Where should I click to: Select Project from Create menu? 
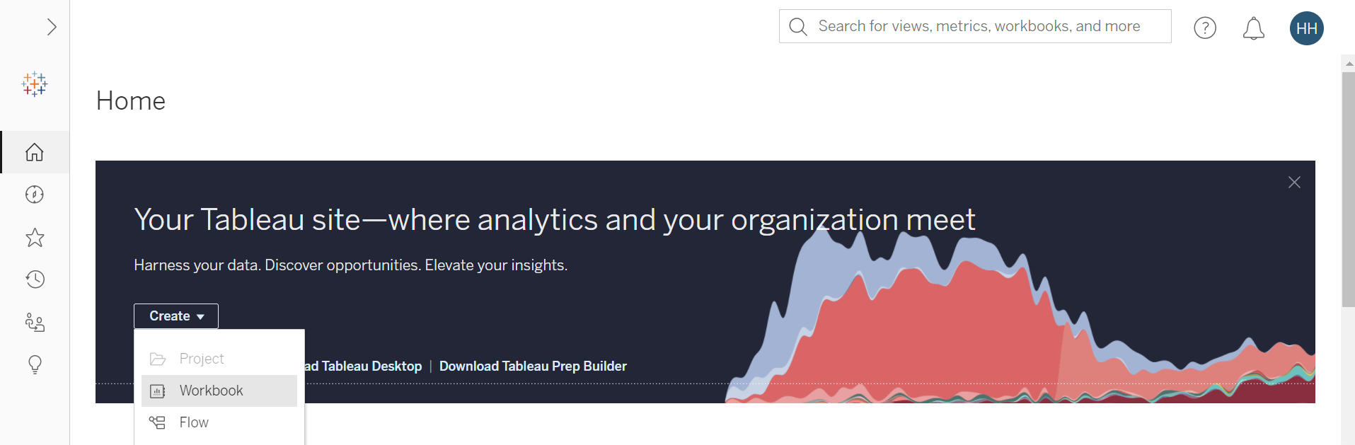tap(202, 359)
